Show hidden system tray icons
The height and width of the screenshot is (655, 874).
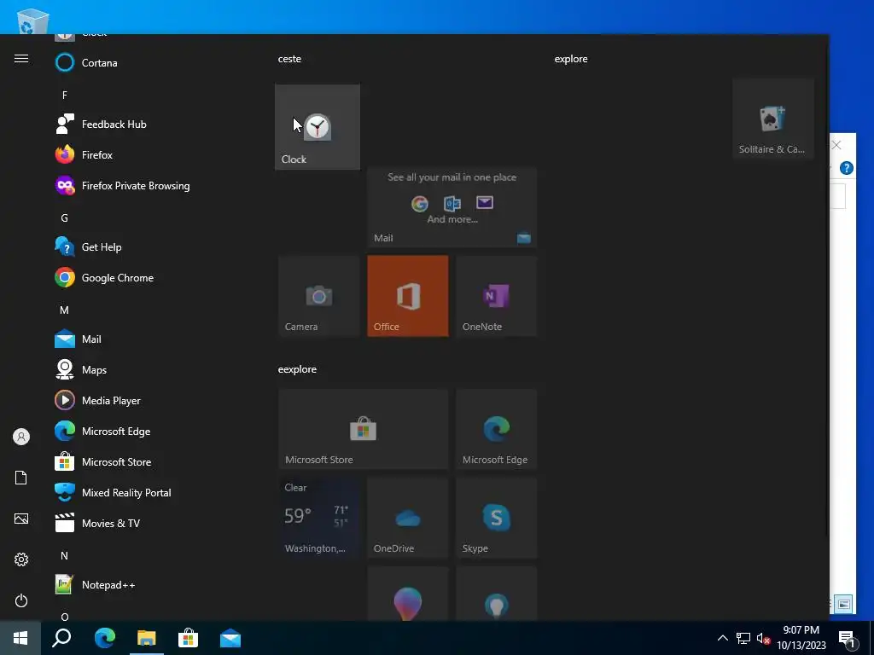tap(722, 638)
